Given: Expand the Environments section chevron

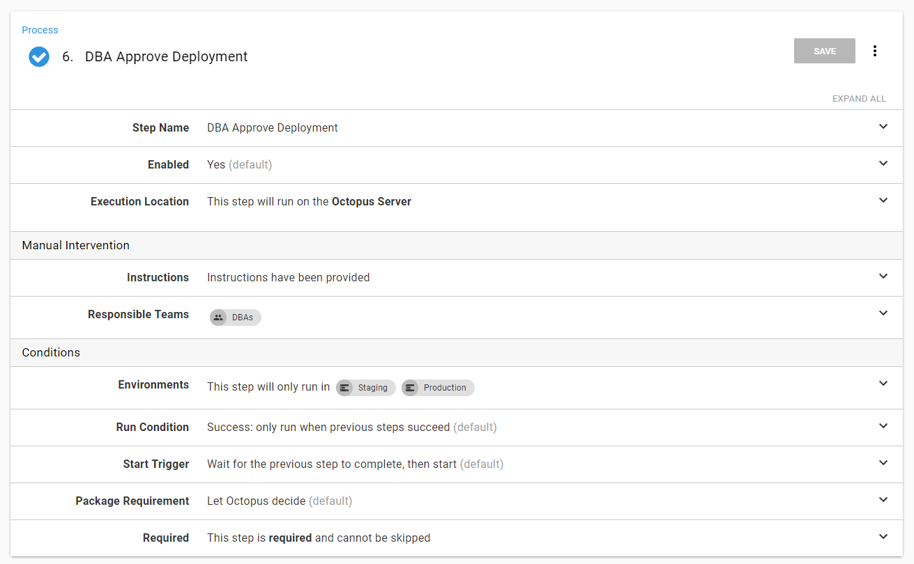Looking at the screenshot, I should (883, 384).
